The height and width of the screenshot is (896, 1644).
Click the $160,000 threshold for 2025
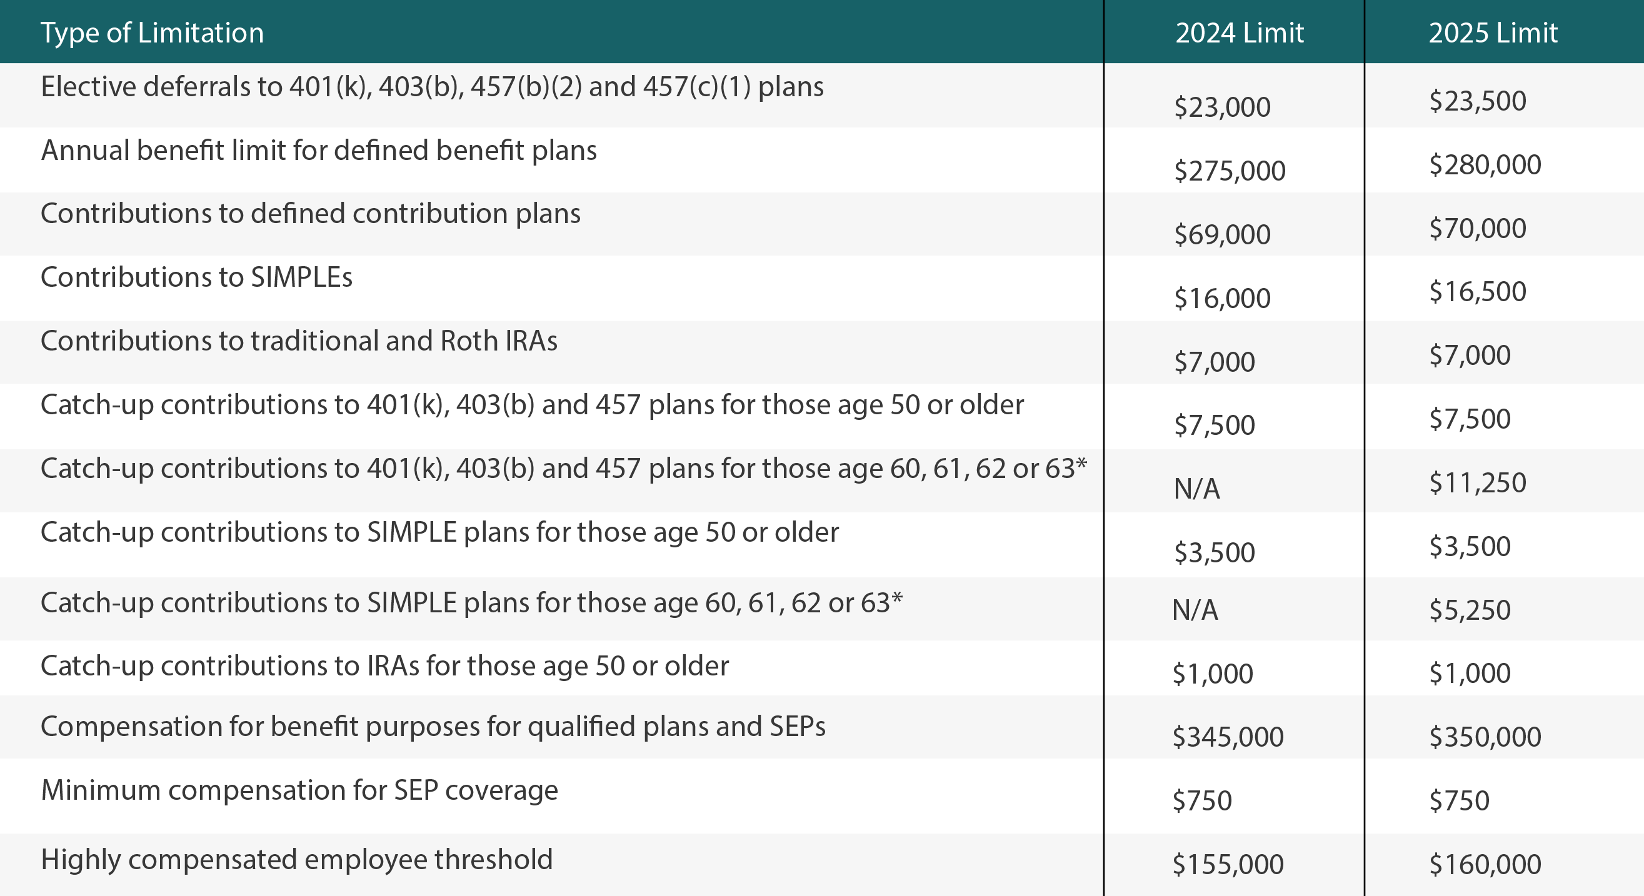(1485, 865)
